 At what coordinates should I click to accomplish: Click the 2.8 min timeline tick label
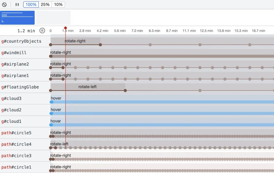coord(85,31)
